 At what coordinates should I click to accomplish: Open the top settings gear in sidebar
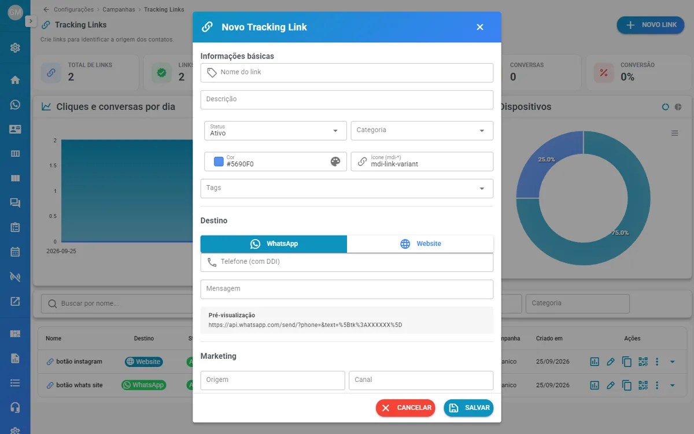coord(15,47)
